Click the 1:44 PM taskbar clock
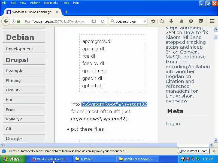The image size is (218, 163). pos(208,159)
